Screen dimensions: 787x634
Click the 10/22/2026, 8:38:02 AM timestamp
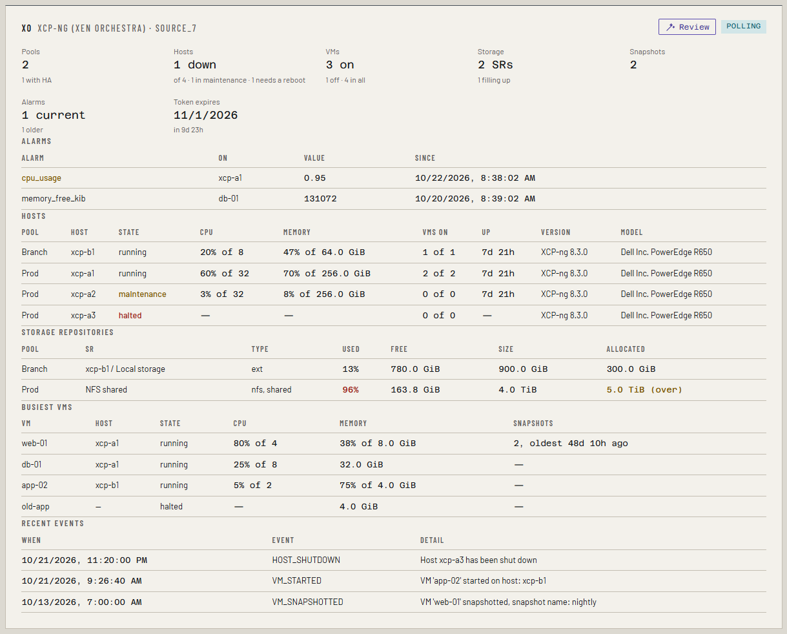(x=475, y=178)
